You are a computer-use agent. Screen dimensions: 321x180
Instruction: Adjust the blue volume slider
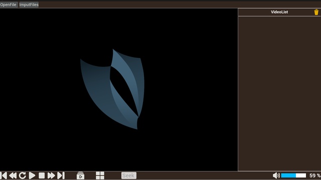click(x=288, y=175)
